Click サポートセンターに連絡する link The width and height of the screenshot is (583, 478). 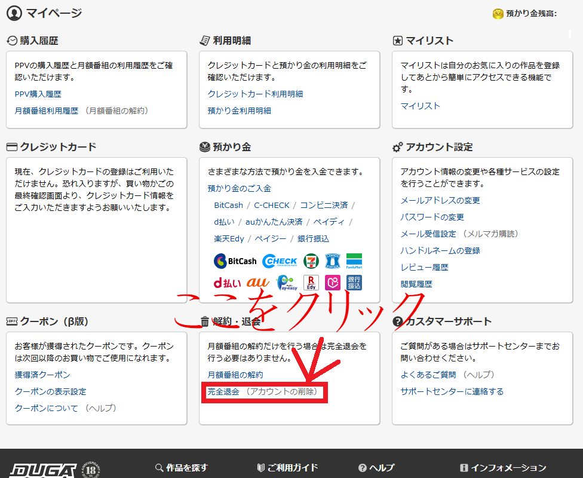(452, 391)
